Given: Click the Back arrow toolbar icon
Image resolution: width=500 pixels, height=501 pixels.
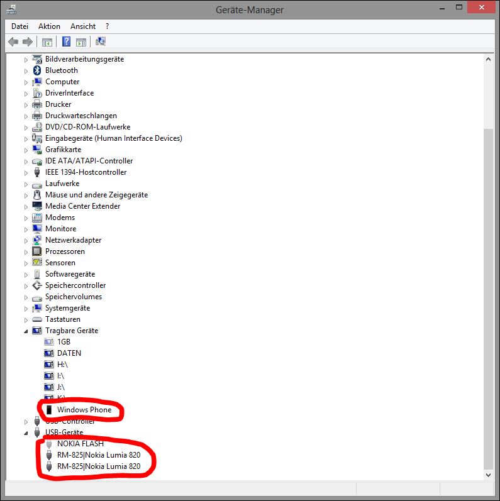Looking at the screenshot, I should [13, 41].
